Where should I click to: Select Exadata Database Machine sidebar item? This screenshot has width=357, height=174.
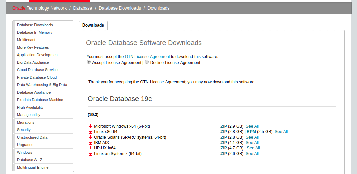click(43, 100)
